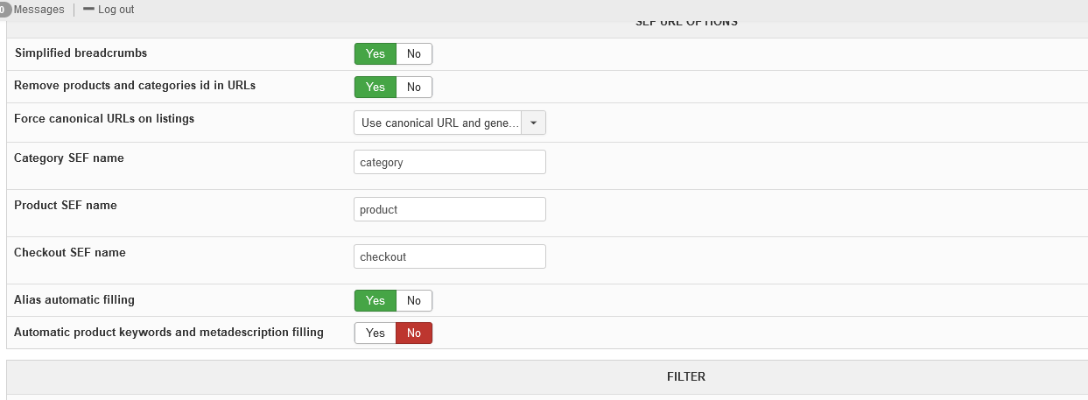Click the Messages count badge

click(x=4, y=10)
